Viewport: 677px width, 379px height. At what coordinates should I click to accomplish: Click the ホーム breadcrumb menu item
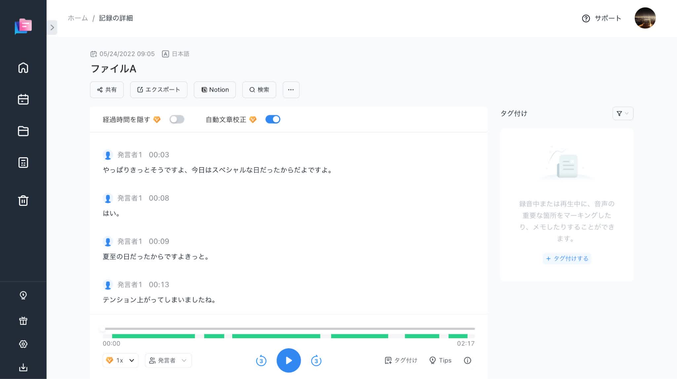pyautogui.click(x=78, y=18)
